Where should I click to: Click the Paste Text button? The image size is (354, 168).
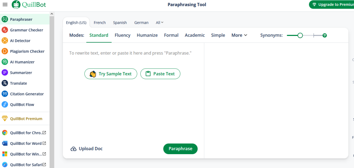pos(160,74)
